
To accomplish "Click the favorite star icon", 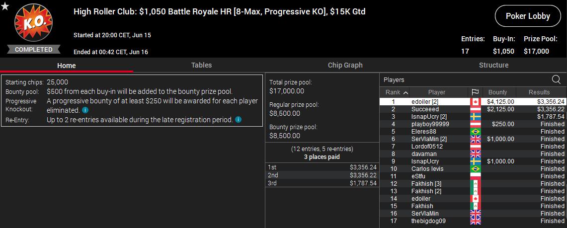I will (4, 6).
